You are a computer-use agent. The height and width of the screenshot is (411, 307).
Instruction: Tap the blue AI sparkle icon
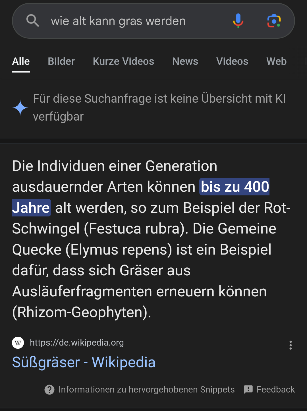20,108
